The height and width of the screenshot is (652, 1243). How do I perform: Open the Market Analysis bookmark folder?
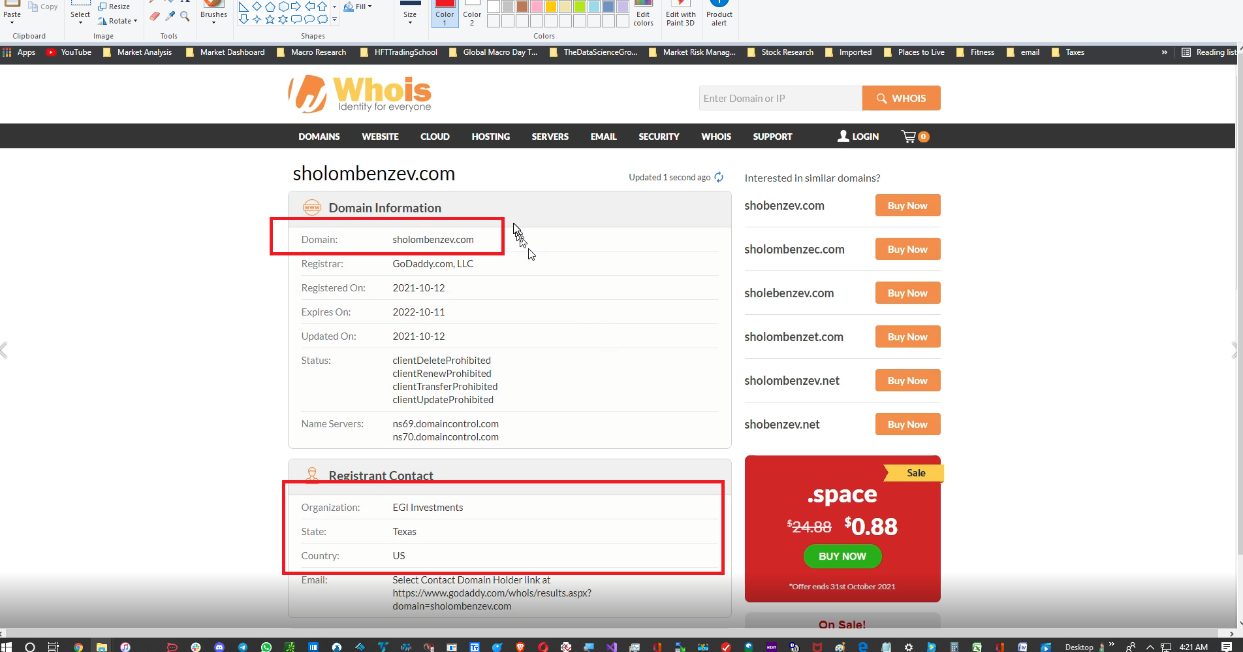(x=138, y=52)
